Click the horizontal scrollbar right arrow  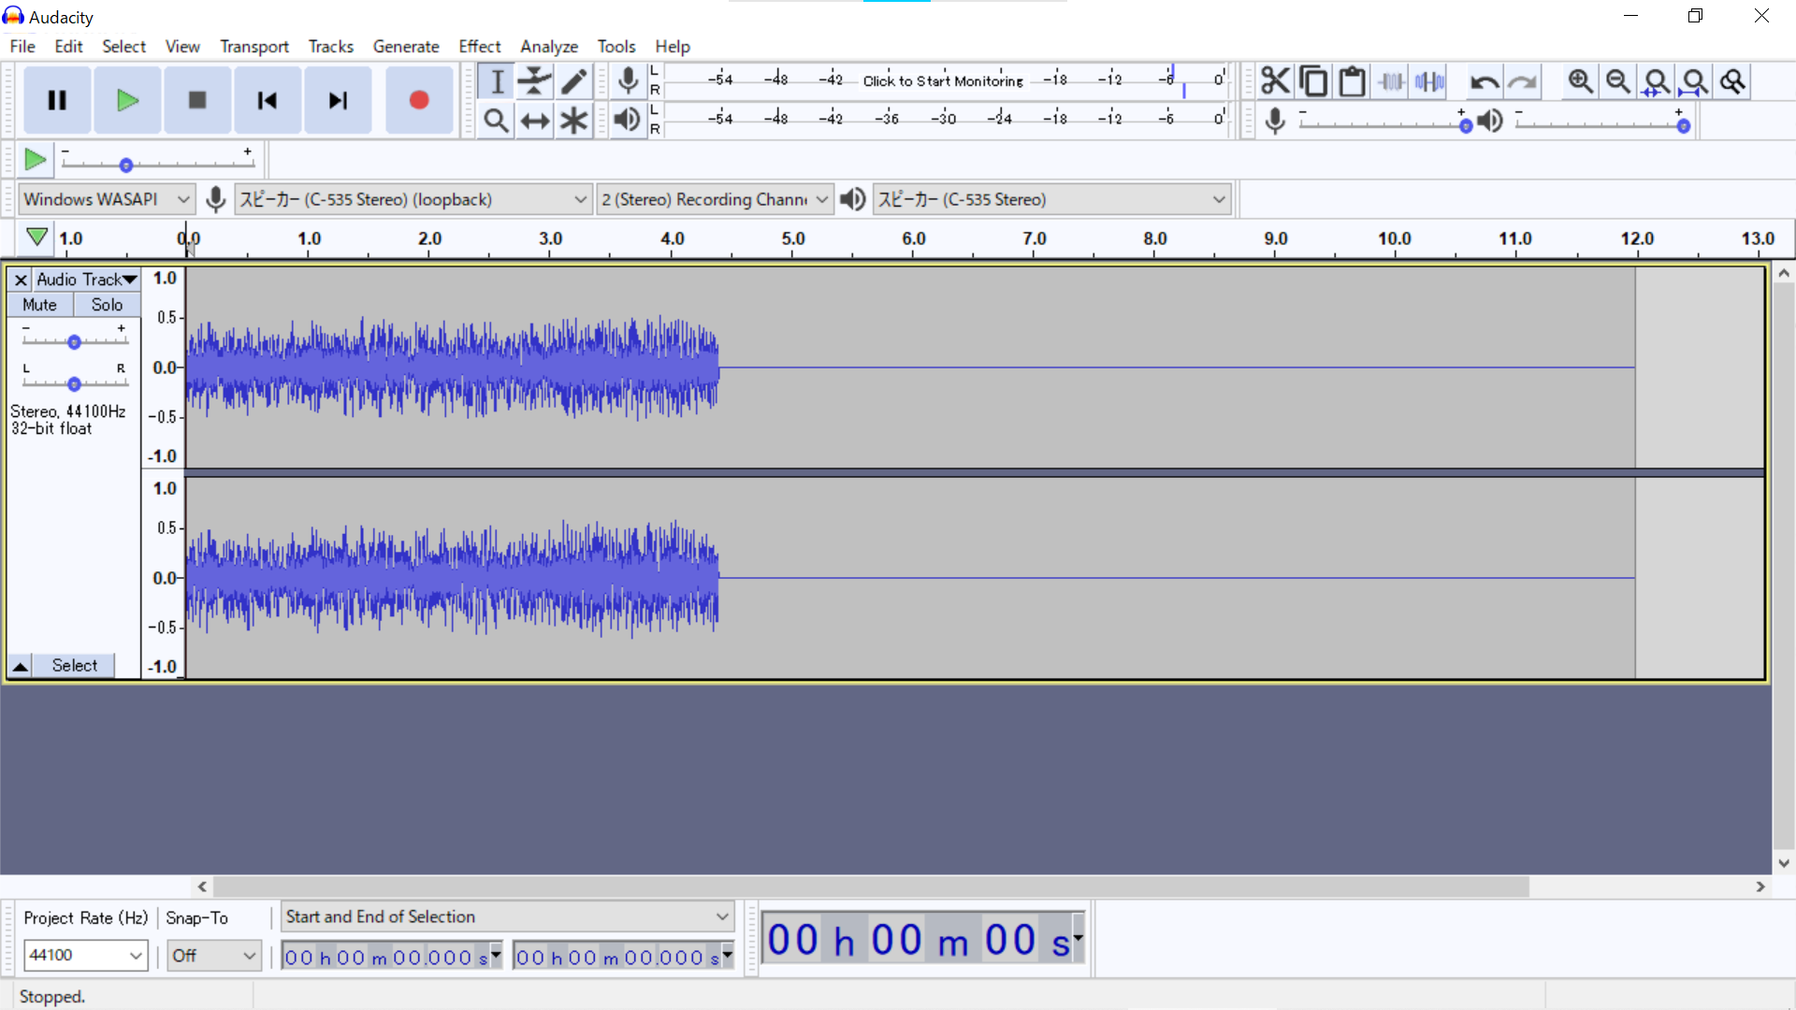(1760, 887)
